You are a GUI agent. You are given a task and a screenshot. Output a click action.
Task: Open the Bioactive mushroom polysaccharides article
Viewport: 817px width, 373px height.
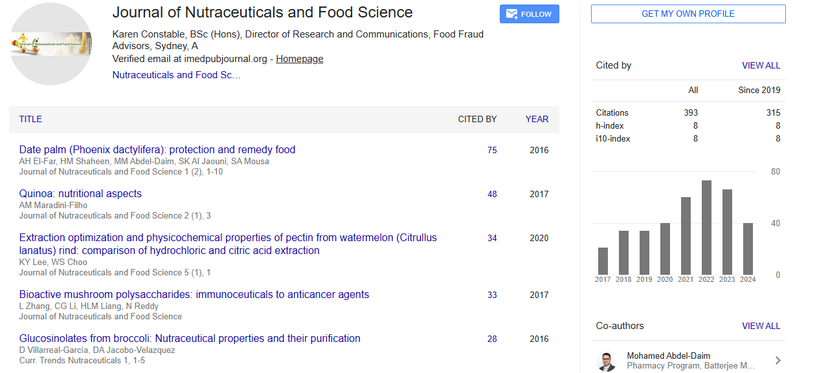pos(194,294)
